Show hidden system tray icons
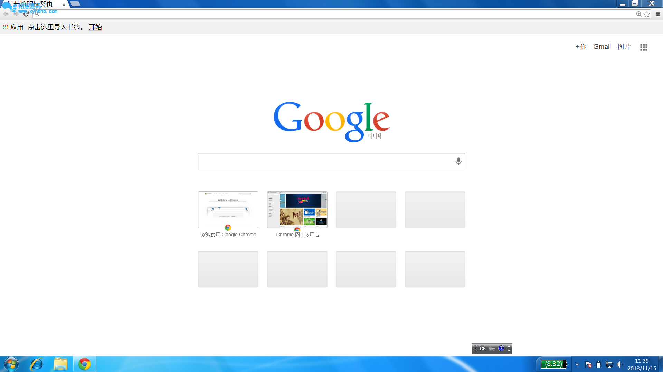This screenshot has height=372, width=663. click(x=577, y=364)
